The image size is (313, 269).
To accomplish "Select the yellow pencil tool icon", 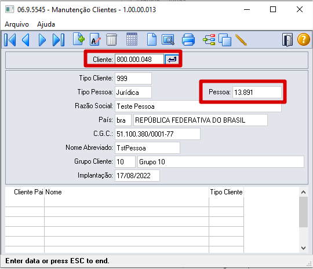I will (x=241, y=40).
